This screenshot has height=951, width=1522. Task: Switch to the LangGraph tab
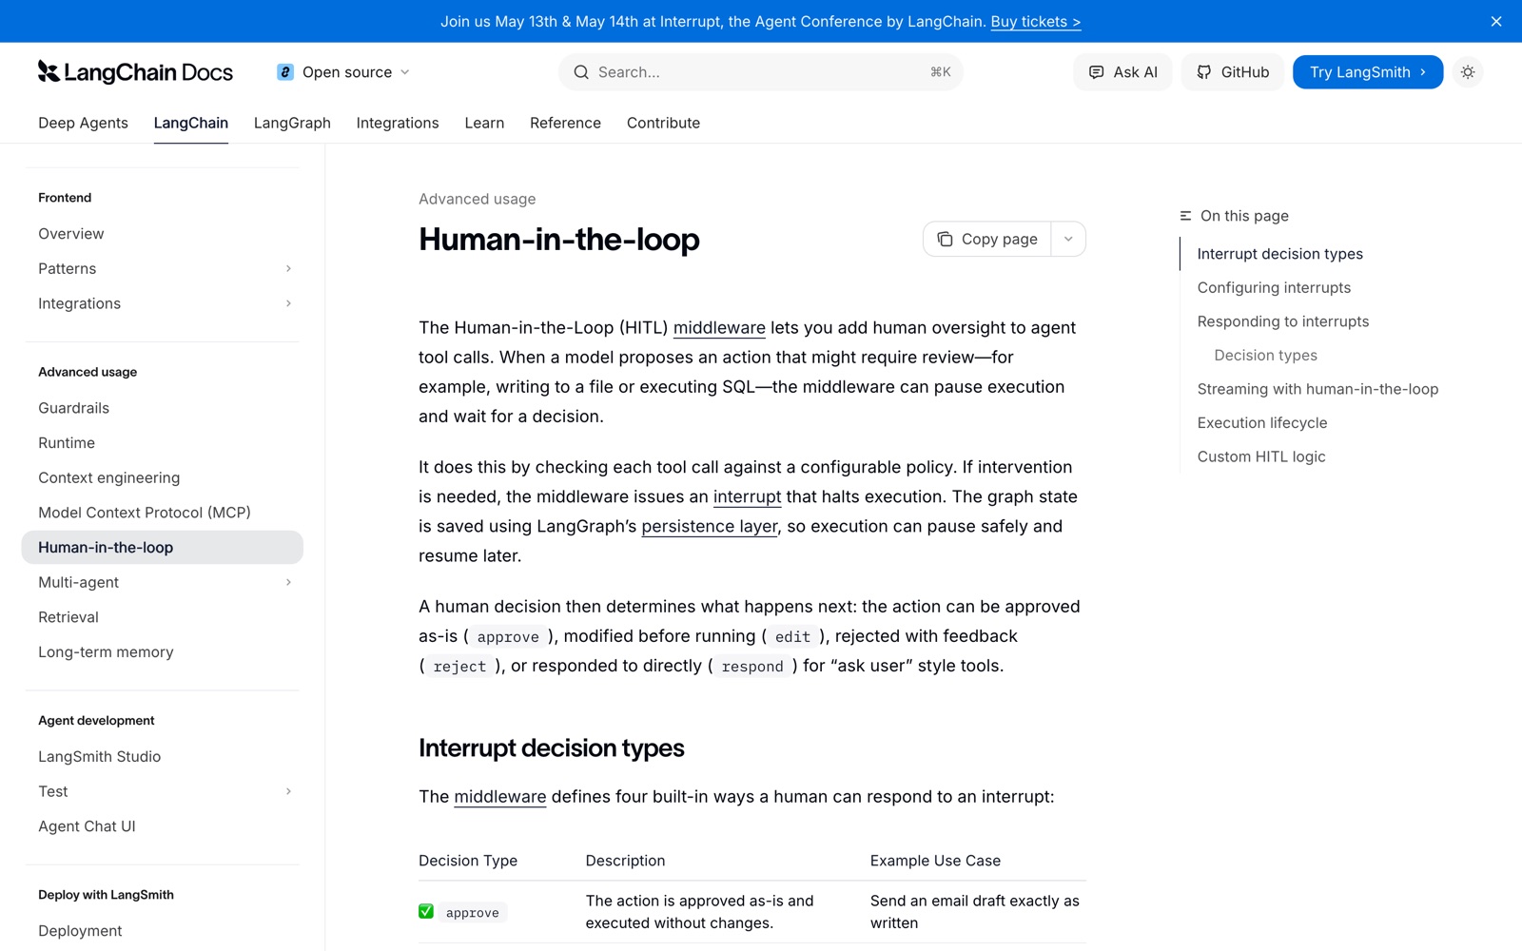click(x=292, y=123)
